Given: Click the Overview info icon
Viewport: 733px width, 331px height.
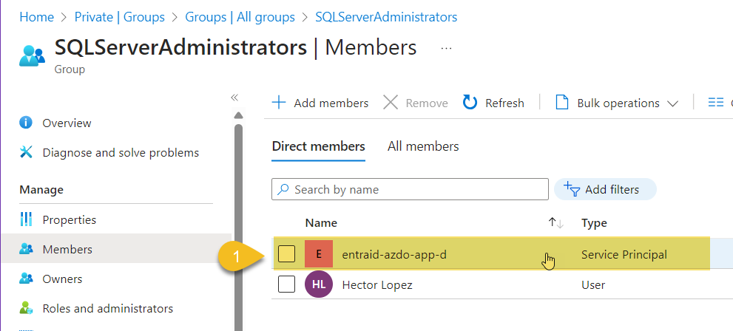Looking at the screenshot, I should (x=26, y=123).
